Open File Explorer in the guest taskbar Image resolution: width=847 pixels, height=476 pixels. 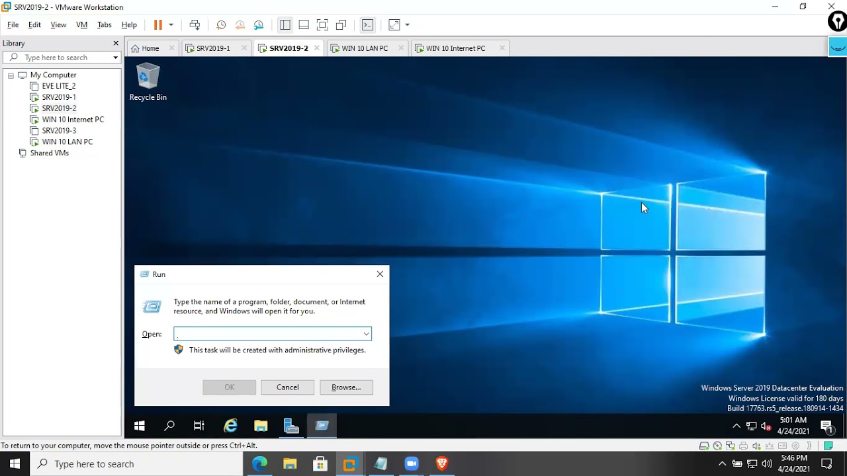click(261, 426)
